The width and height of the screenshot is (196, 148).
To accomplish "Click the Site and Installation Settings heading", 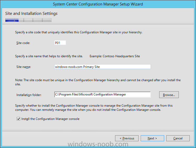I will tap(31, 14).
